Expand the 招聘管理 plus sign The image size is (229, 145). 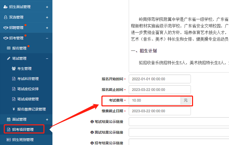pos(47,27)
